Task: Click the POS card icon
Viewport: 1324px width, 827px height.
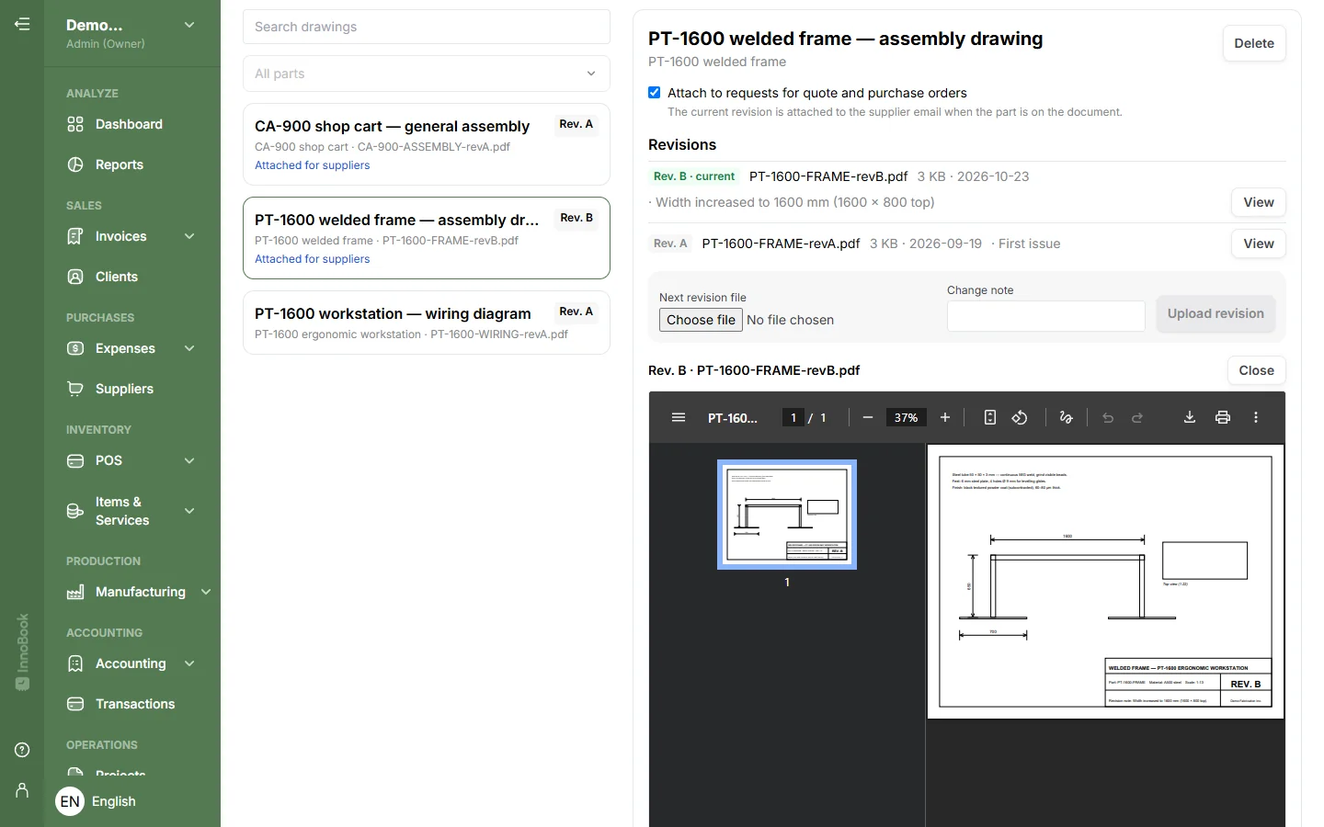Action: pos(75,460)
